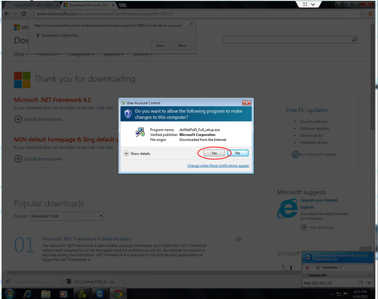Show hidden system tray icons

coord(331,294)
